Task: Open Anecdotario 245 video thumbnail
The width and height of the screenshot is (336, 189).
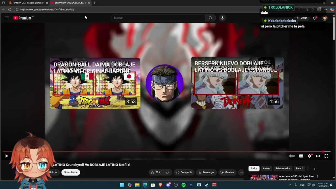Action: [x=263, y=178]
